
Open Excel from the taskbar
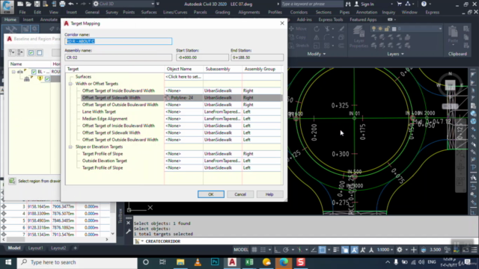(249, 262)
